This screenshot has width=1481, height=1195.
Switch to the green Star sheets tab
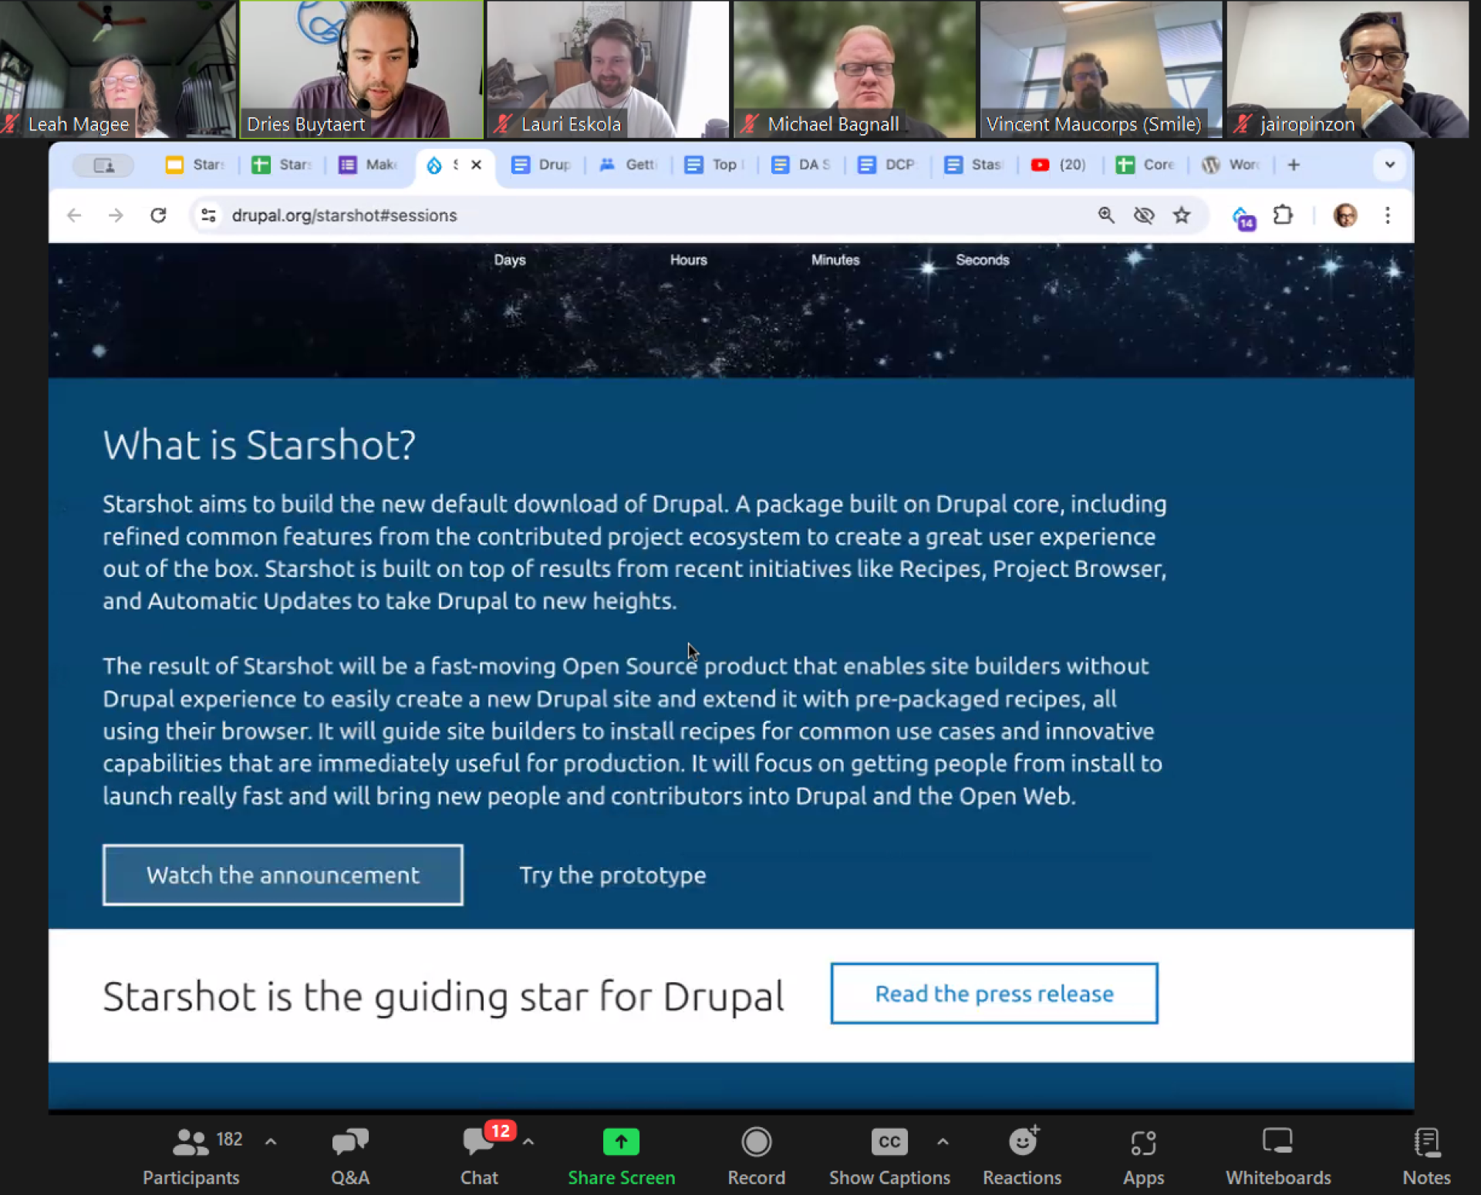pyautogui.click(x=282, y=164)
